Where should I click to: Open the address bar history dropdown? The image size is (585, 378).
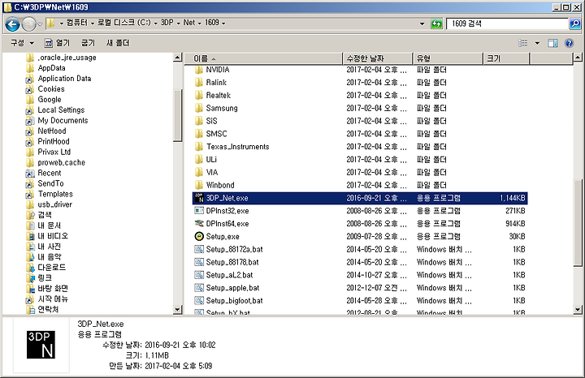click(422, 24)
